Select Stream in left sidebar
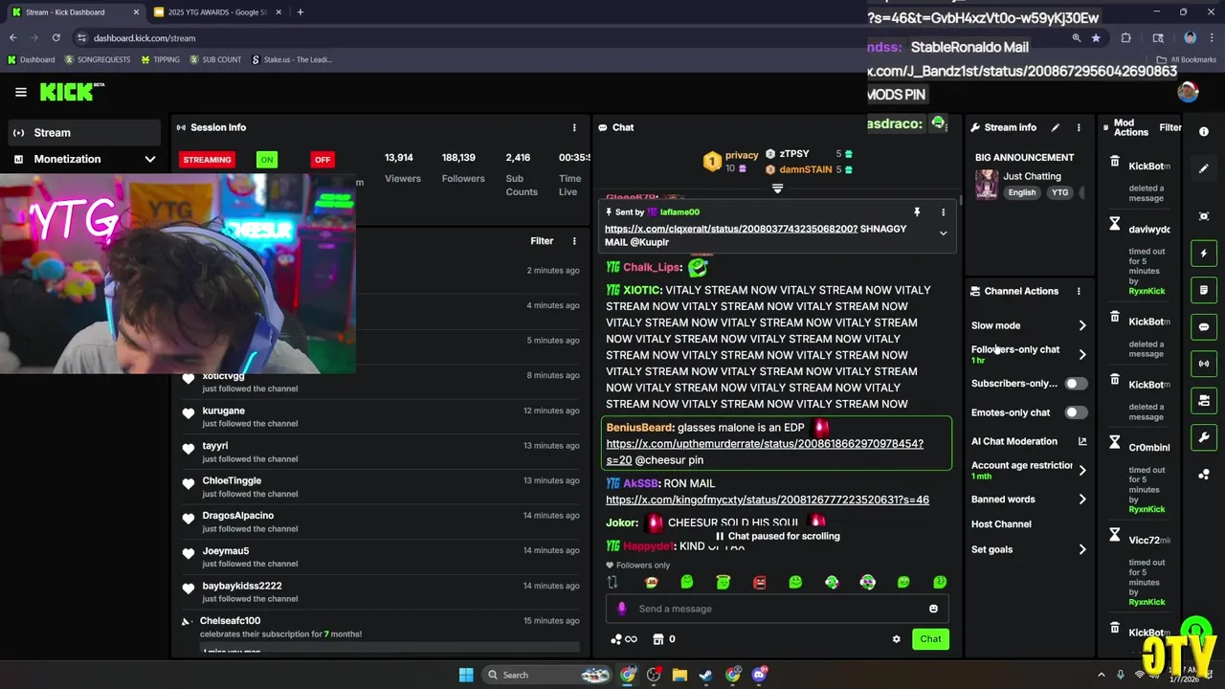This screenshot has height=689, width=1225. click(84, 133)
